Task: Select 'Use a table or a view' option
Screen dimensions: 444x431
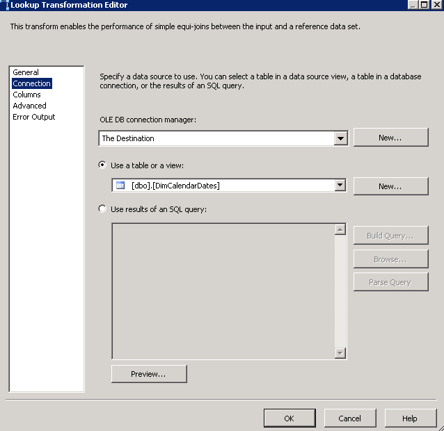Action: click(x=103, y=165)
